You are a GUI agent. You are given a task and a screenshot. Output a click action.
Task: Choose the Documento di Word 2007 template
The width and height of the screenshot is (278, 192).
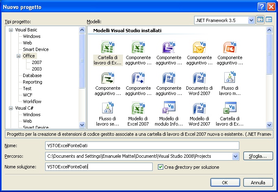point(199,84)
